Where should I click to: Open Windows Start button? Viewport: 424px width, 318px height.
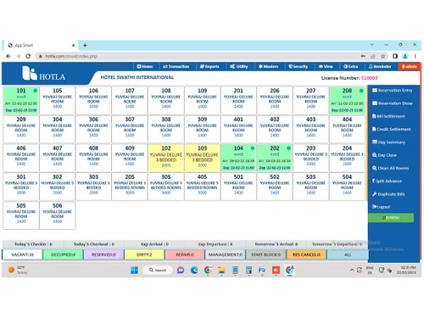click(135, 271)
